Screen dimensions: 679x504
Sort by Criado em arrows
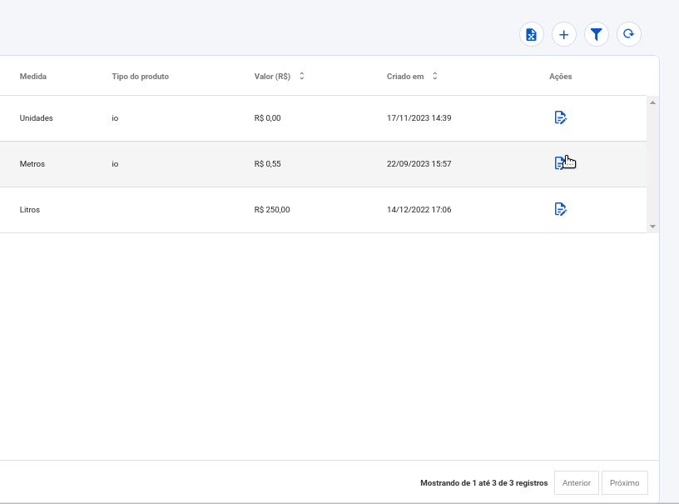click(x=434, y=77)
